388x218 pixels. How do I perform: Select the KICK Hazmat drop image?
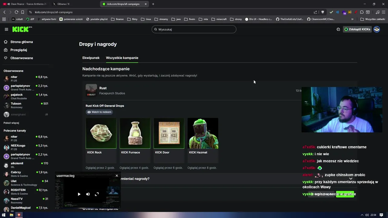[203, 133]
